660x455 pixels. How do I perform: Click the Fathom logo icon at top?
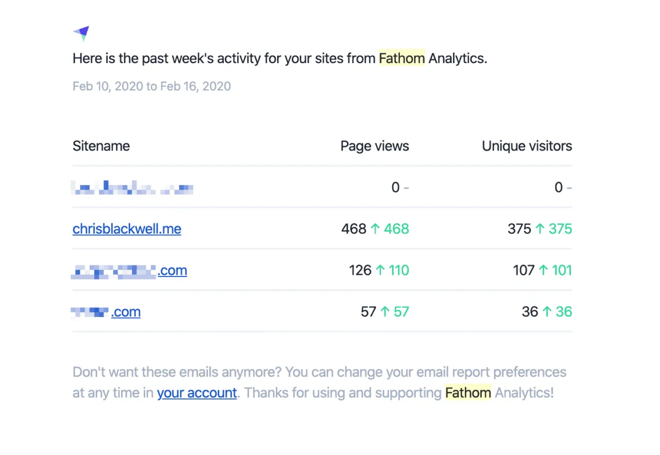(x=81, y=34)
